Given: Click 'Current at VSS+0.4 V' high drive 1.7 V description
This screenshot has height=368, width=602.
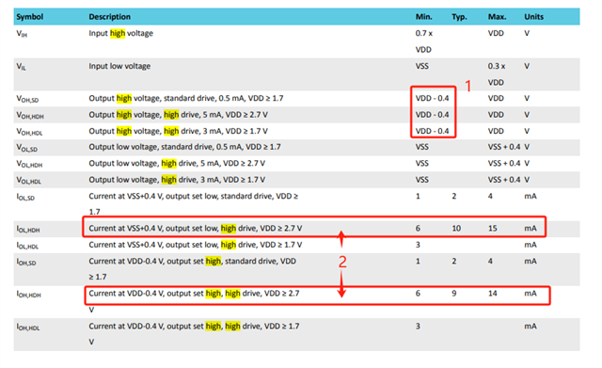Looking at the screenshot, I should [x=196, y=245].
